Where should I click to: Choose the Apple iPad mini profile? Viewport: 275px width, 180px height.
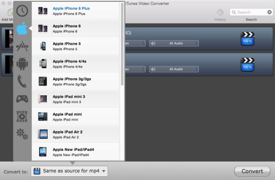tap(76, 116)
